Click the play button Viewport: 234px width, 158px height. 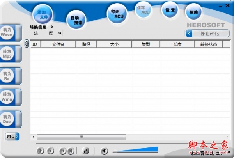(x=41, y=151)
